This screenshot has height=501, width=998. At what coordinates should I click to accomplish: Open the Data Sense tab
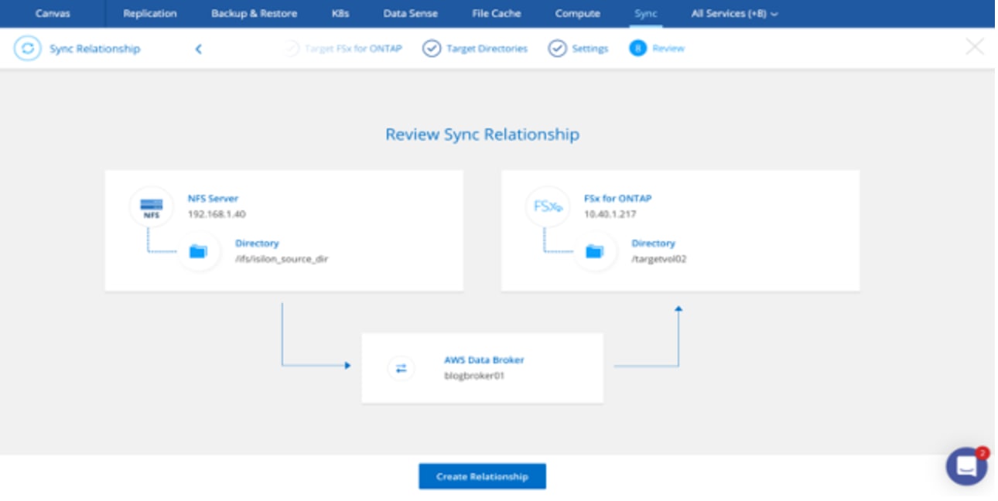(x=410, y=14)
